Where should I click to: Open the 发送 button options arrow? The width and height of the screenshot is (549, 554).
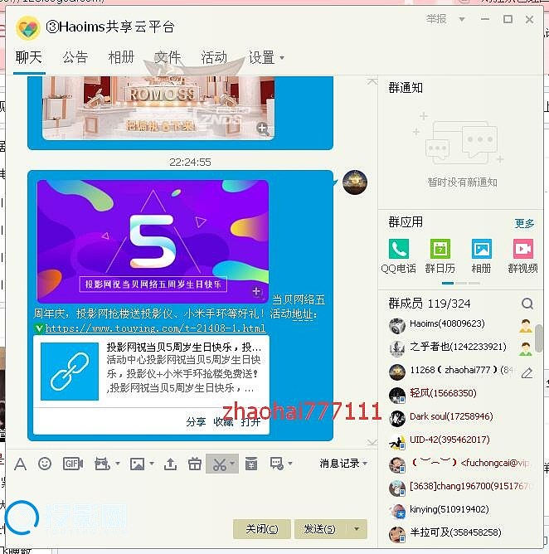357,529
